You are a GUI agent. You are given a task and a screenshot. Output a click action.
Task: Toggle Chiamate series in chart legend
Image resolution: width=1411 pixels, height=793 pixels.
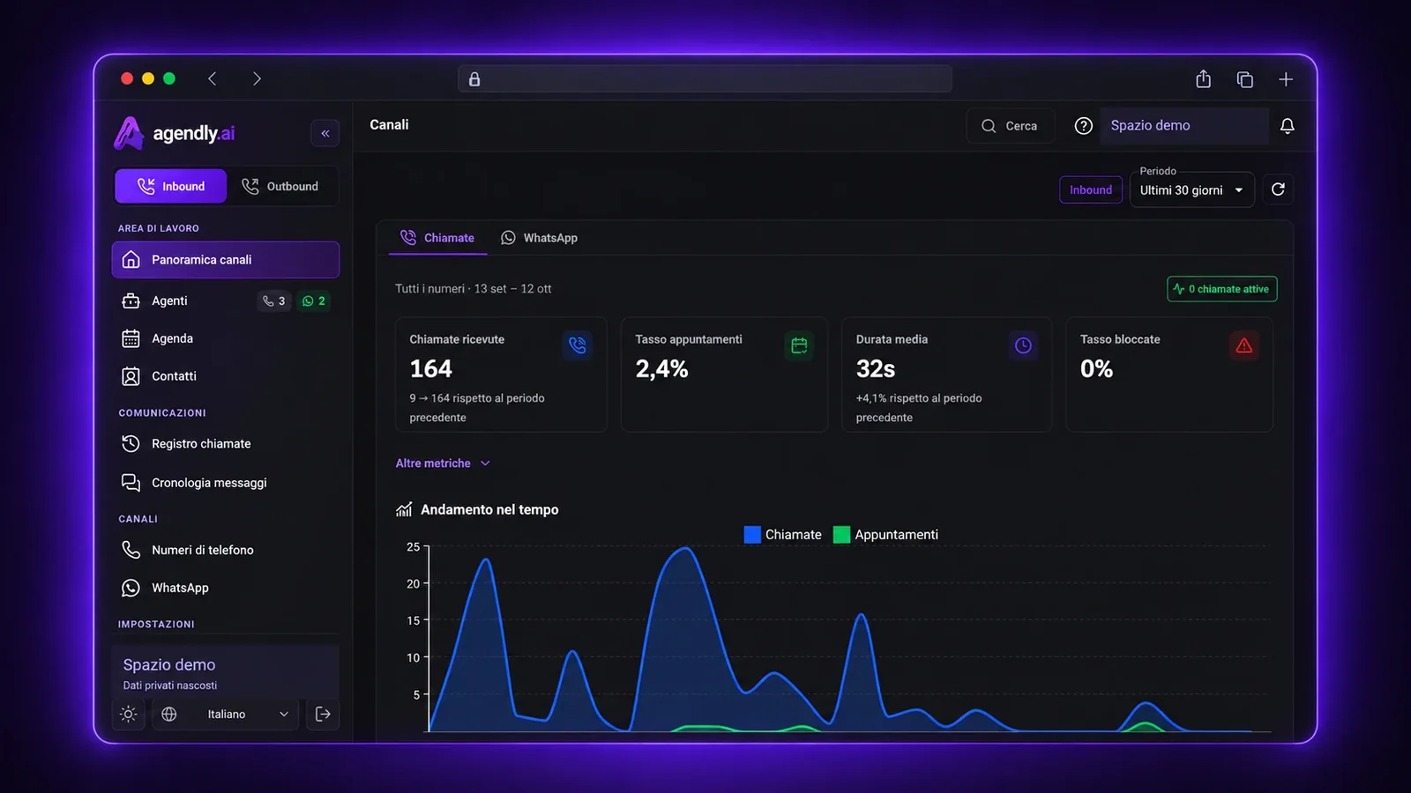coord(783,535)
